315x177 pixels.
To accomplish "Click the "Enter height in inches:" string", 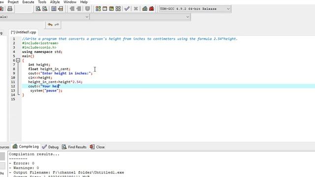I will coord(65,73).
